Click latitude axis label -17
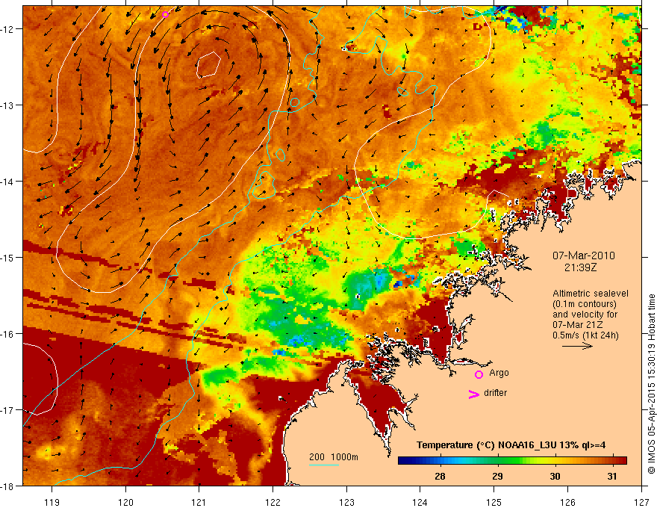The width and height of the screenshot is (657, 508). 8,410
